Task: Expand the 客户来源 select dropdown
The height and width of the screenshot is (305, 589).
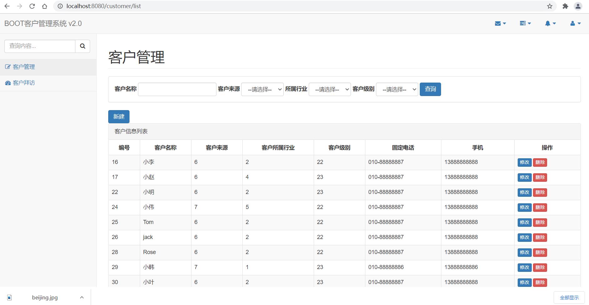Action: pyautogui.click(x=262, y=89)
